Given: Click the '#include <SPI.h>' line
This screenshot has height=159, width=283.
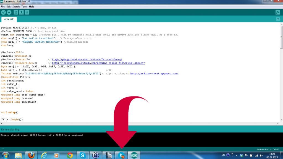Looking at the screenshot, I should pos(13,52).
